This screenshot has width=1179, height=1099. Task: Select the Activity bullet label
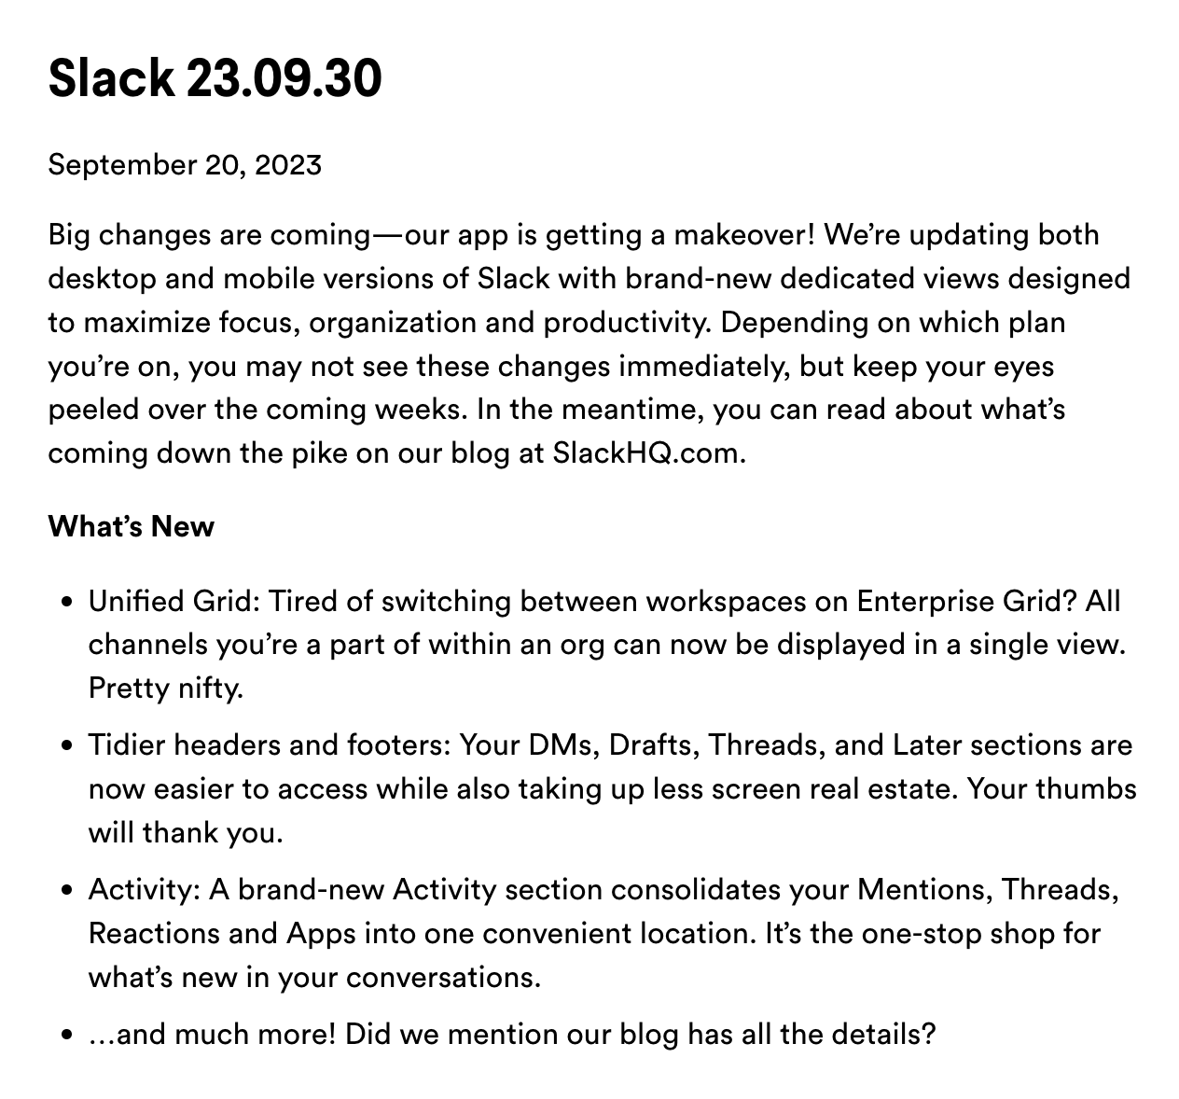143,890
